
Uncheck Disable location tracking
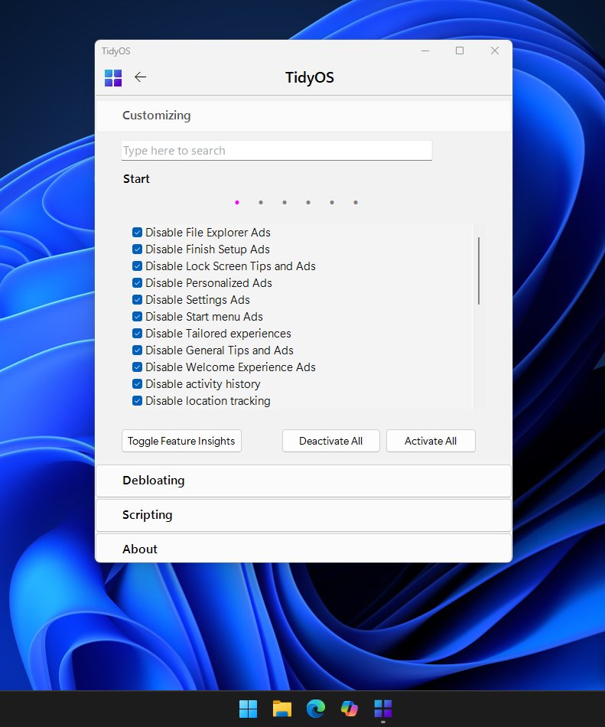click(x=137, y=400)
